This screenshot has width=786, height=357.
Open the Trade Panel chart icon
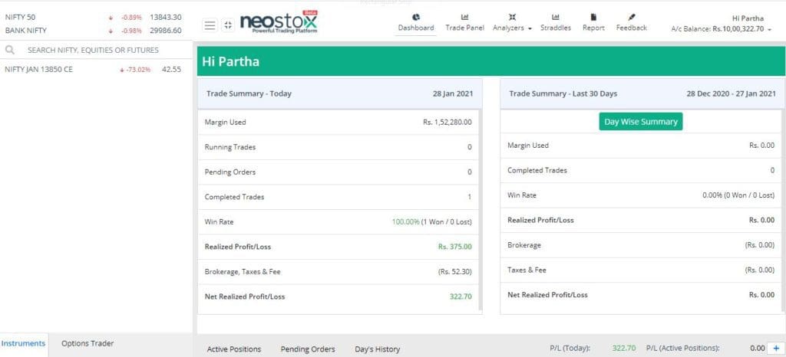click(x=464, y=18)
